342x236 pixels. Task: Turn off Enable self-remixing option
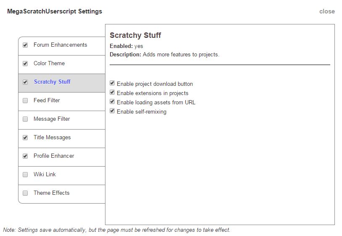coord(112,111)
